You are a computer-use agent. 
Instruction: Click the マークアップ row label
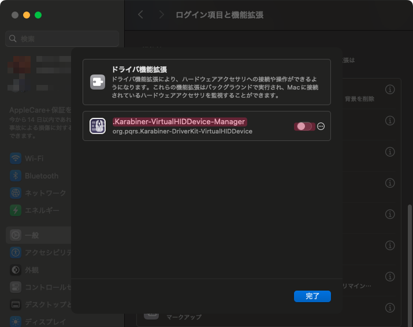pyautogui.click(x=184, y=317)
